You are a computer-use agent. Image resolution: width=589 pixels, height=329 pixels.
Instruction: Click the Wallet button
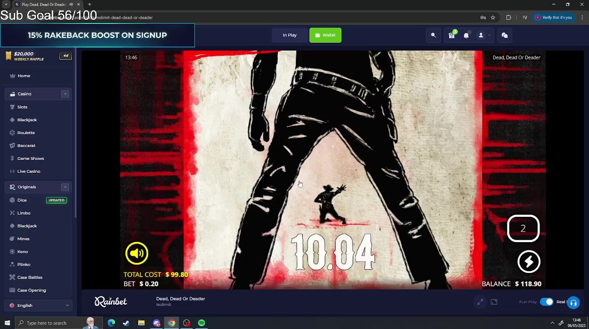[325, 35]
